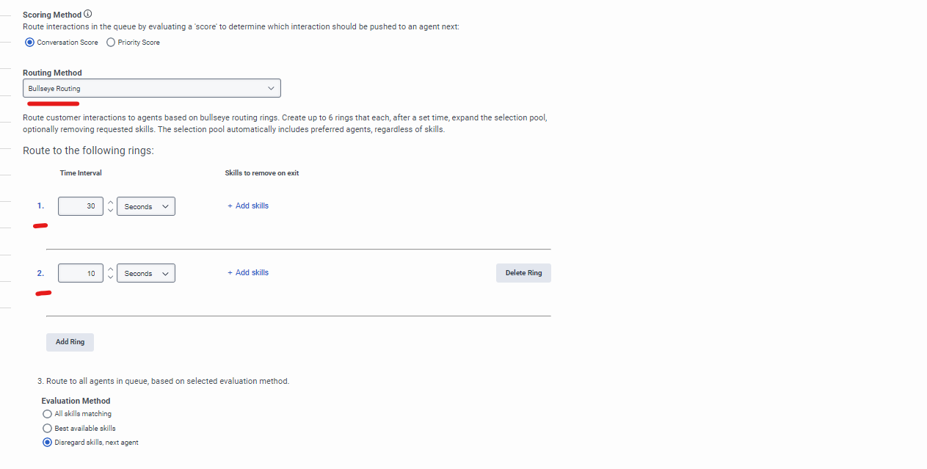
Task: Select Disregard skills, next agent
Action: [47, 442]
